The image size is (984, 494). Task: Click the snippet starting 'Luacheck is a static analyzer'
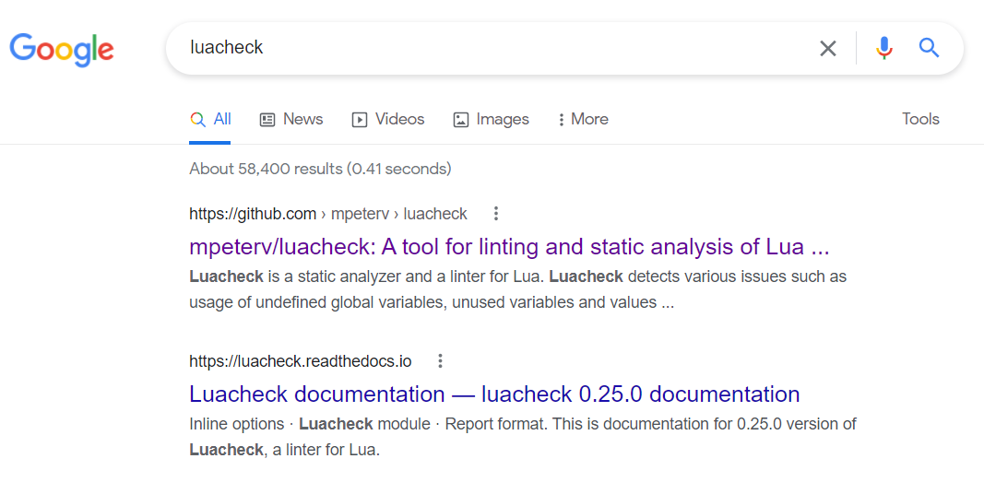point(517,289)
